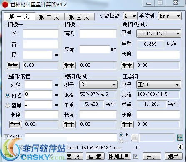Click the down arrow expand icon

click(x=180, y=147)
